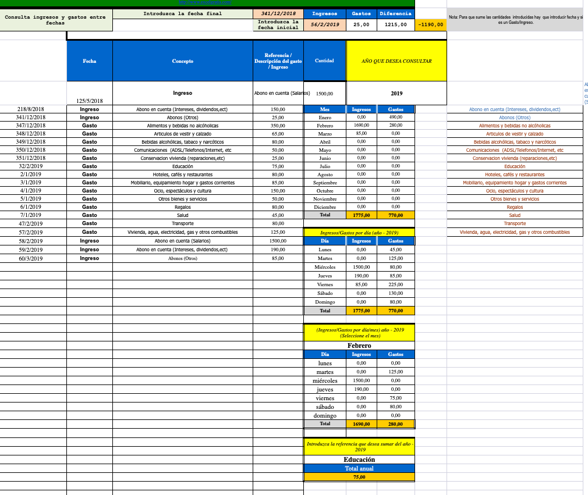Click the yellow Ingresos/Gastos por día (año - 2019) heading

pos(359,233)
